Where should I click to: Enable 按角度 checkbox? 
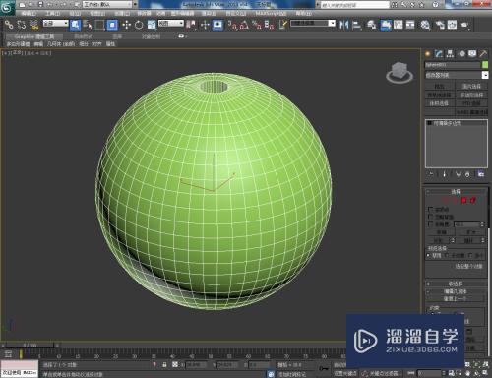[431, 224]
